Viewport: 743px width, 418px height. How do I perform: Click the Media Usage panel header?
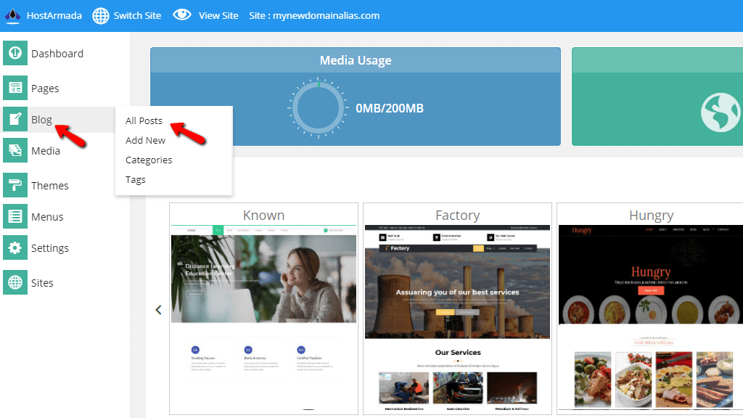pos(356,60)
